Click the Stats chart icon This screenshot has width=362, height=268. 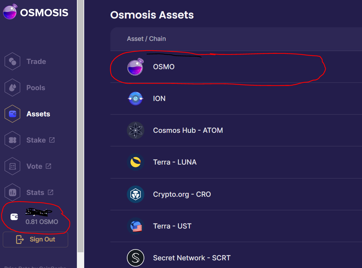pyautogui.click(x=12, y=193)
